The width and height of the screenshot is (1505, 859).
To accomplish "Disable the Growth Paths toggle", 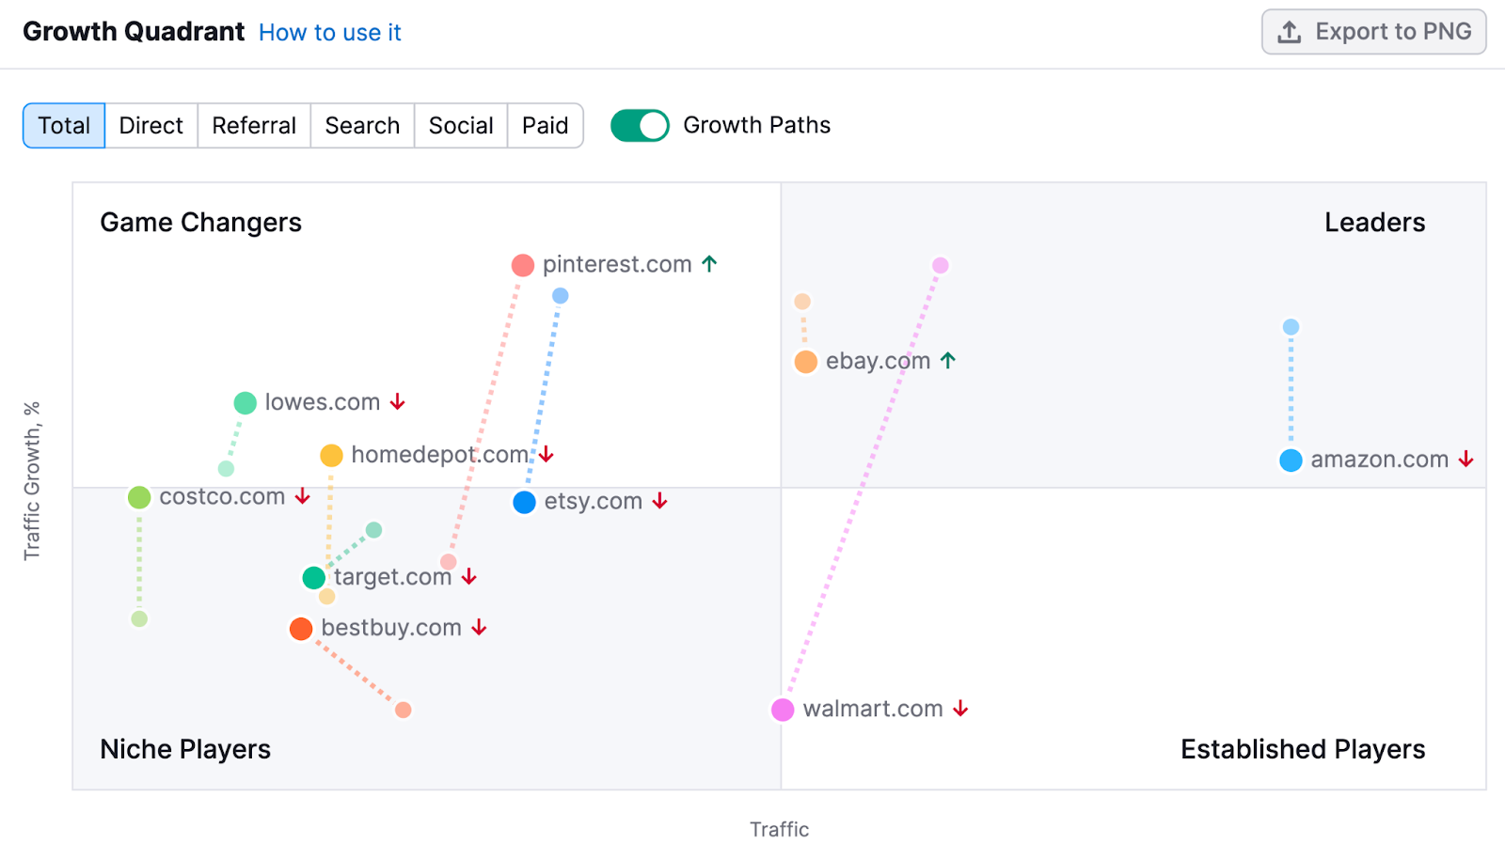I will point(640,124).
